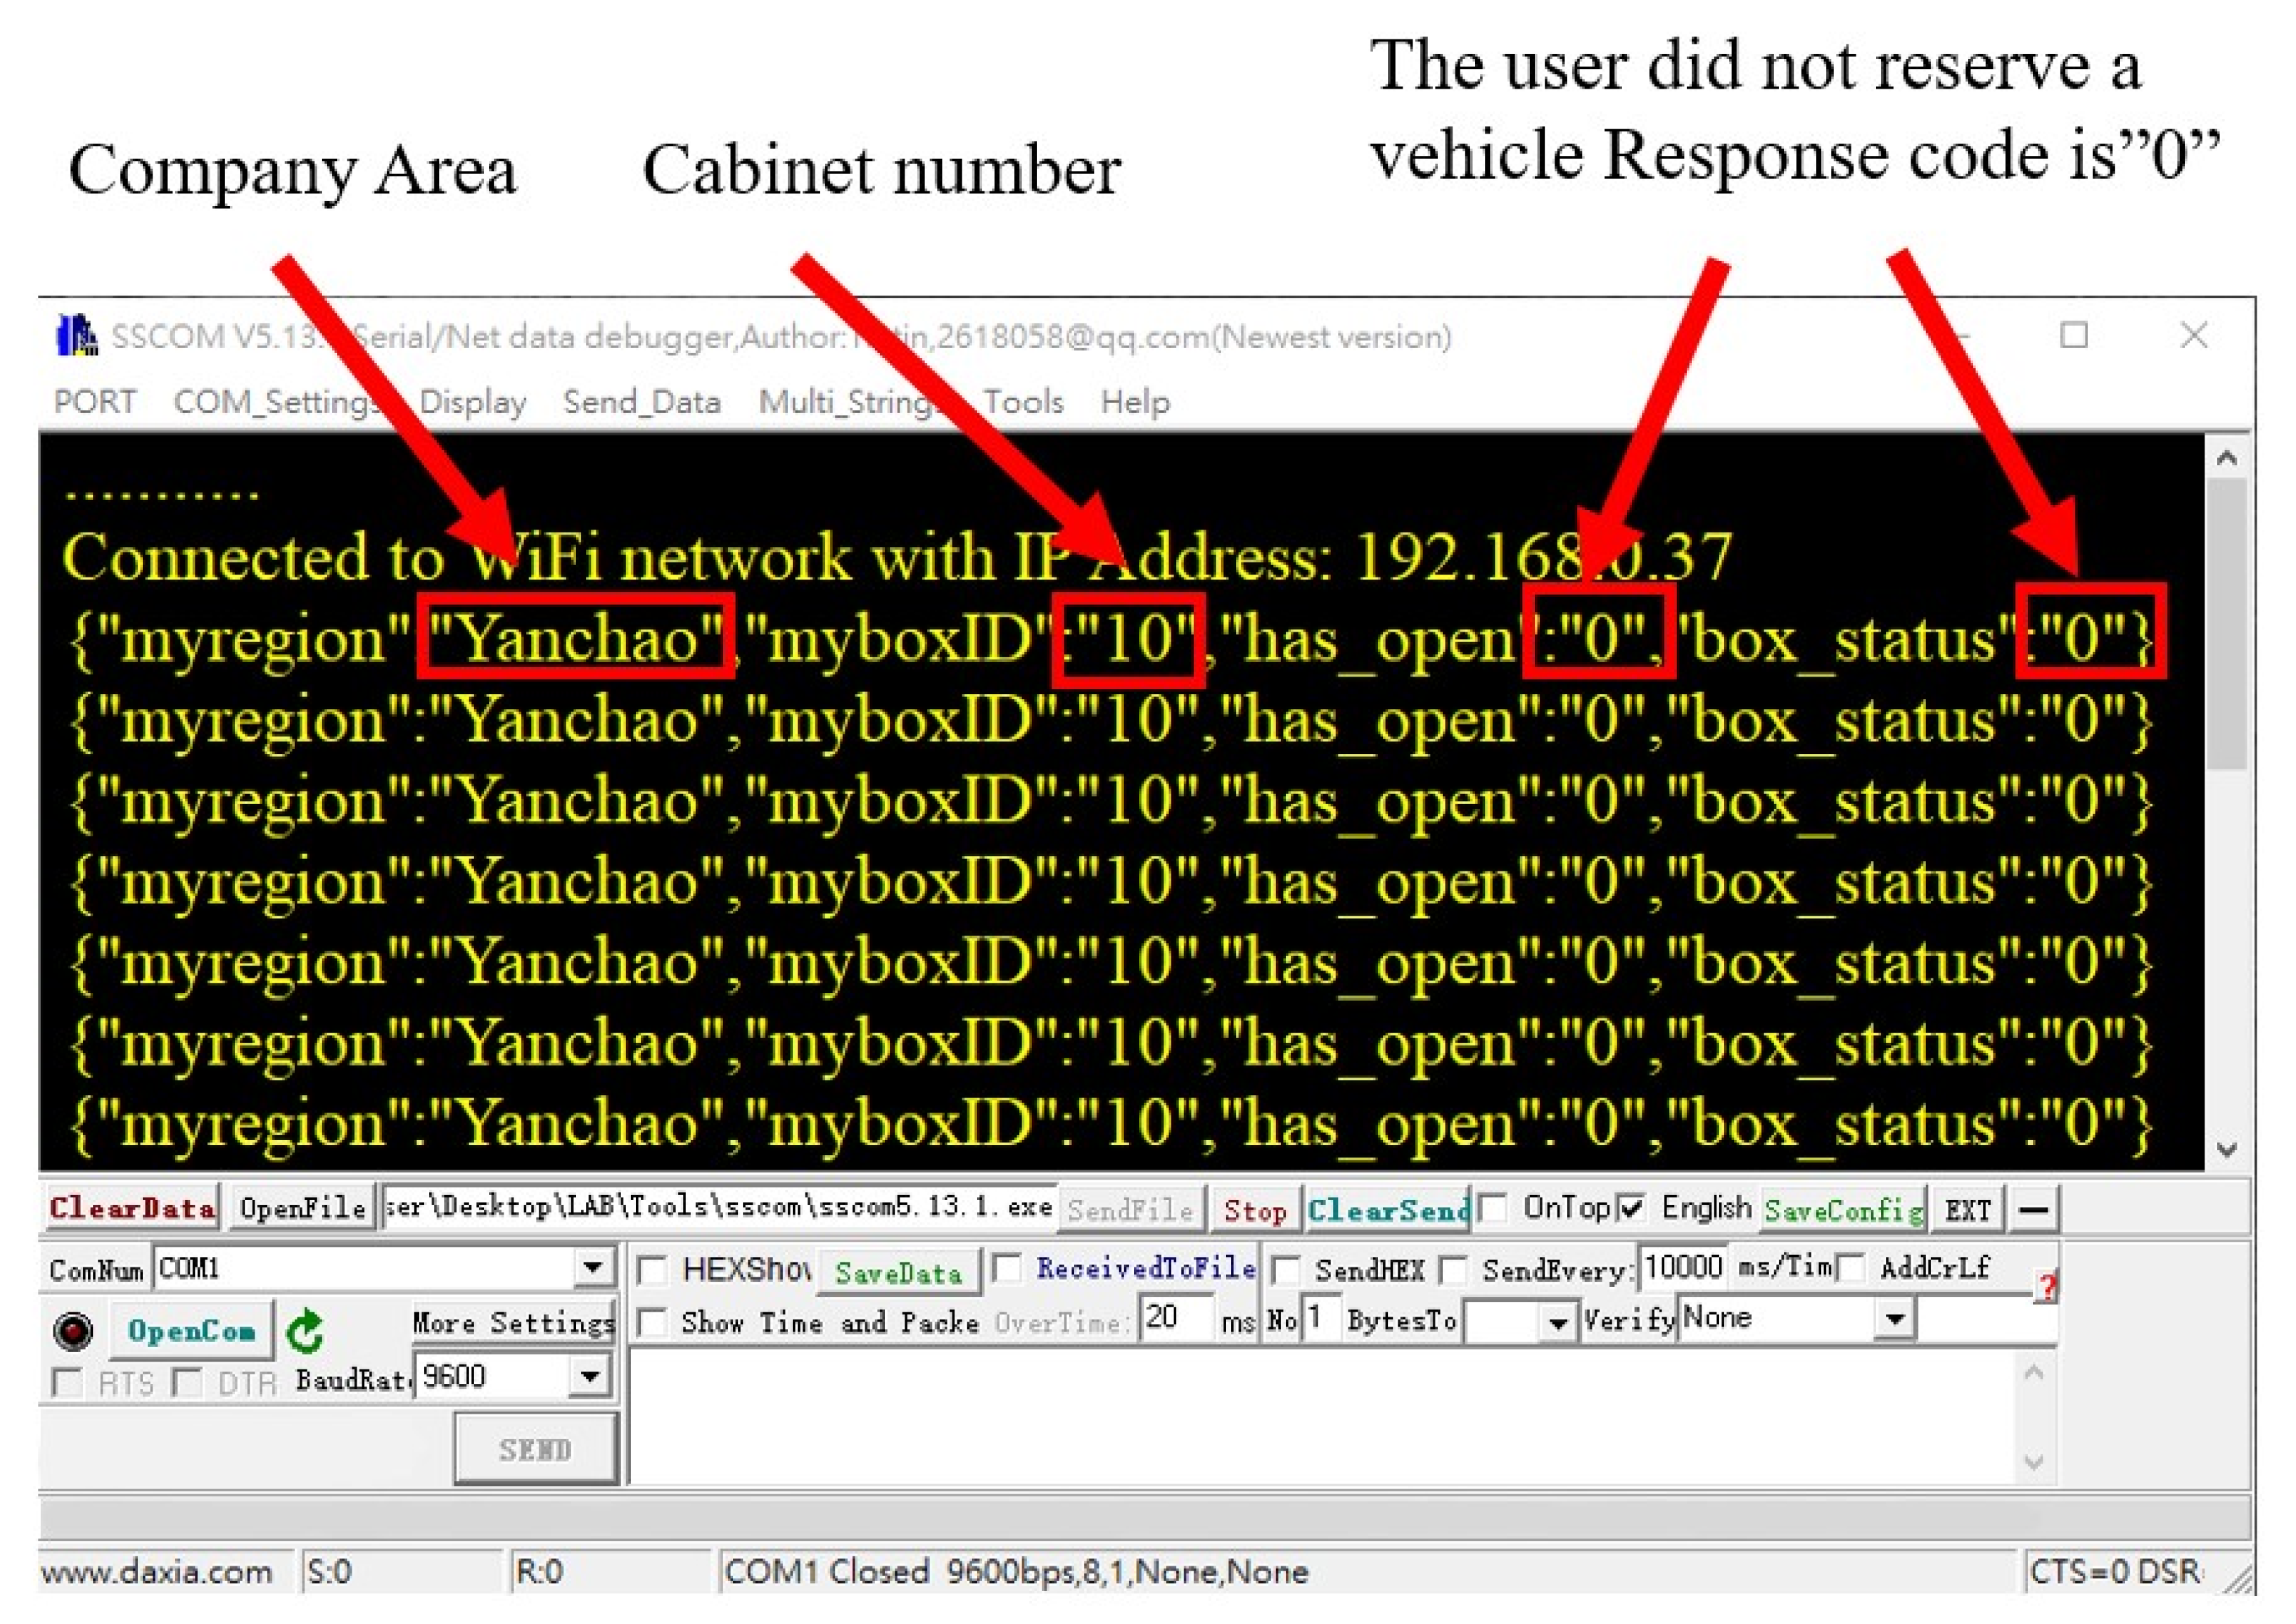Enable the HEXShow checkbox
2296x1624 pixels.
pyautogui.click(x=652, y=1270)
